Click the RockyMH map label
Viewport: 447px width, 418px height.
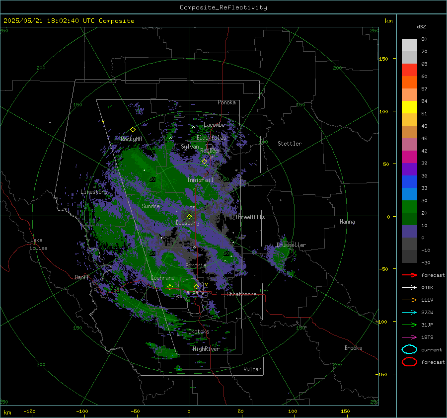pyautogui.click(x=131, y=139)
